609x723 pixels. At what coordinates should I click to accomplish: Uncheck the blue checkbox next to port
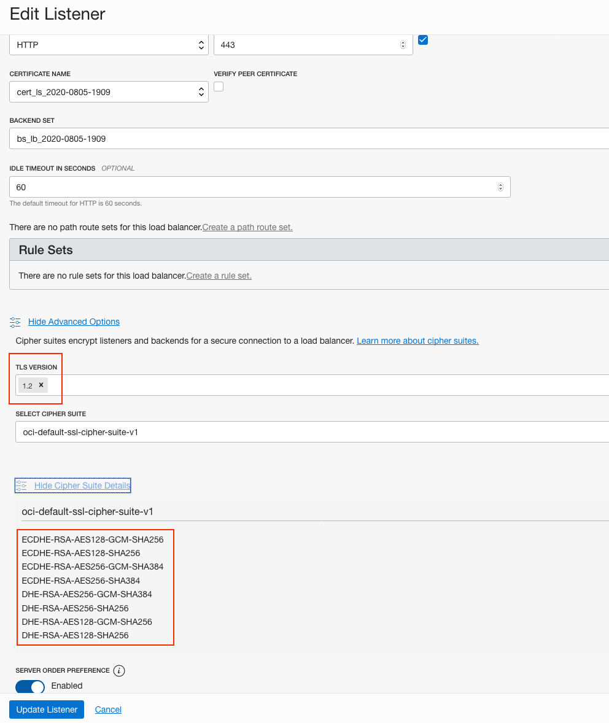pyautogui.click(x=423, y=40)
